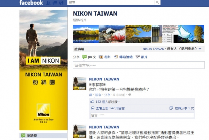Click the facebook logo
Screen dimensions: 209x140
[x=31, y=3]
